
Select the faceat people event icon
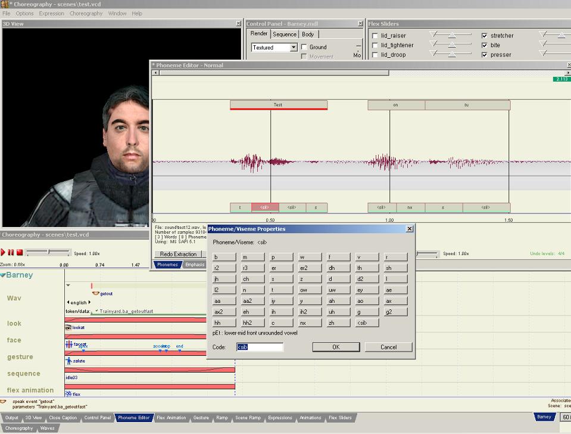point(69,344)
